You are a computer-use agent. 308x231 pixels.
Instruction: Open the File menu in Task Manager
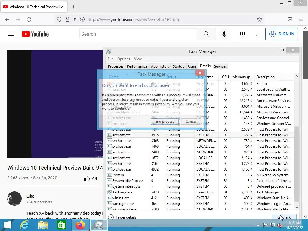pos(110,59)
